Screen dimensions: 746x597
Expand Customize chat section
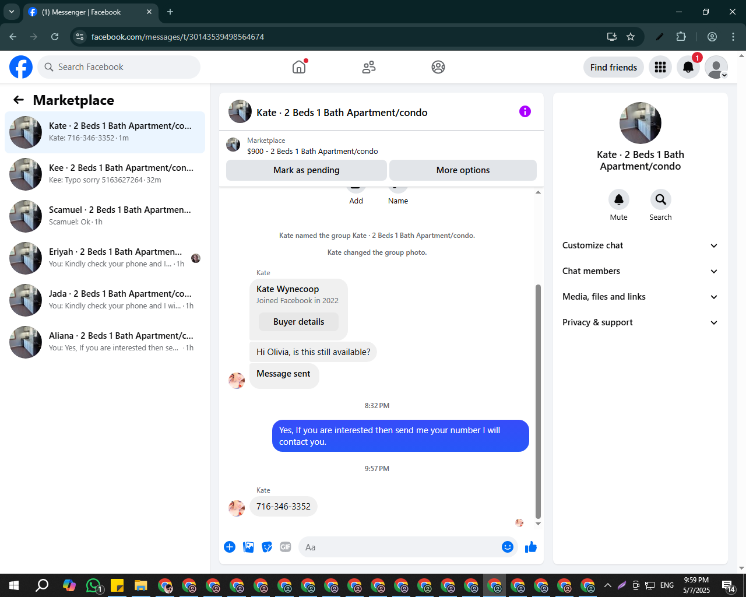(x=640, y=245)
